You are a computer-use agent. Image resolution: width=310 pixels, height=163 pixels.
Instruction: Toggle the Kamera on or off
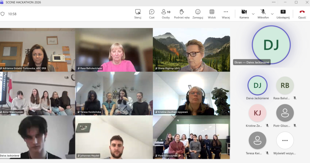(244, 14)
